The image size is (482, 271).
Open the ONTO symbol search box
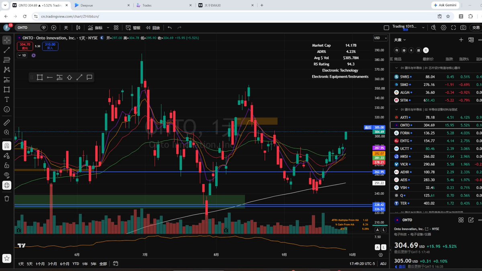(x=31, y=28)
